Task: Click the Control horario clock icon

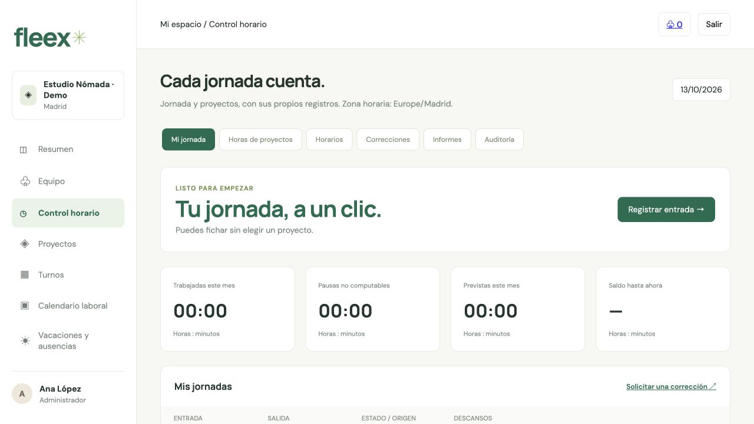Action: [x=24, y=214]
